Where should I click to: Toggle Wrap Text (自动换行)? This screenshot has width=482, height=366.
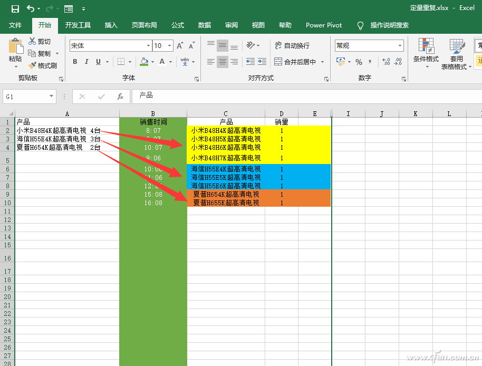pyautogui.click(x=292, y=45)
